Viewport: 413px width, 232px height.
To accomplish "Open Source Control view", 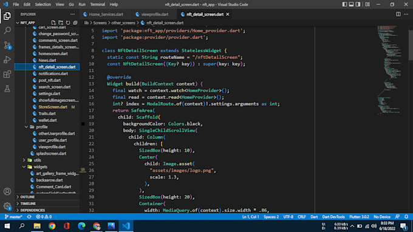I will coord(7,46).
